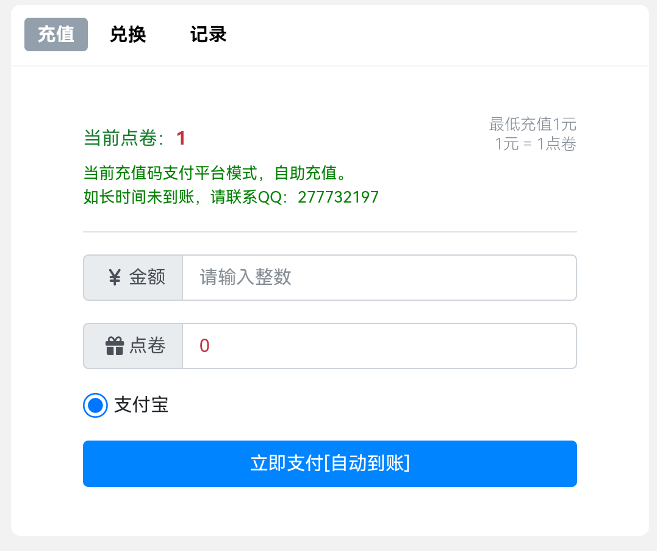Screen dimensions: 657x551
Task: Click the gift icon beside 点卷
Action: click(115, 347)
